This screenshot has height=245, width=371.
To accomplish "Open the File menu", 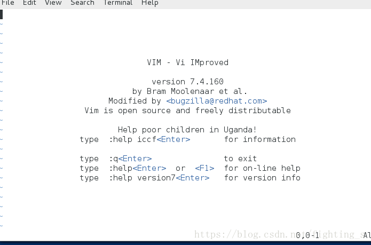I will click(x=8, y=3).
